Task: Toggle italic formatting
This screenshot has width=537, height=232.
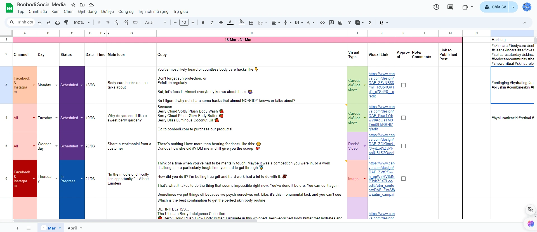Action: pos(212,23)
